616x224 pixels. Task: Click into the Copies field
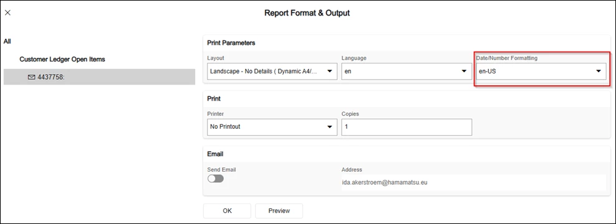[x=407, y=127]
